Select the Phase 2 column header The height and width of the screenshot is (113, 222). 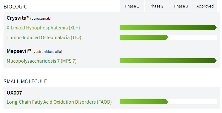point(157,6)
